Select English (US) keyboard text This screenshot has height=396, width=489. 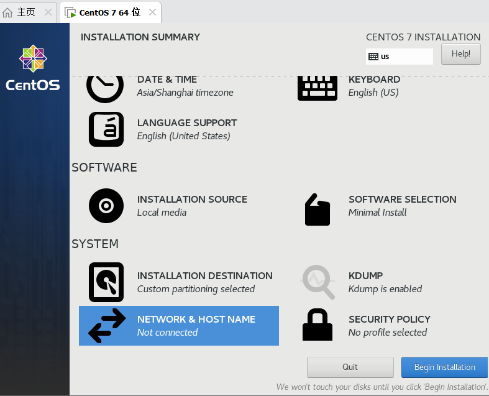(x=373, y=93)
